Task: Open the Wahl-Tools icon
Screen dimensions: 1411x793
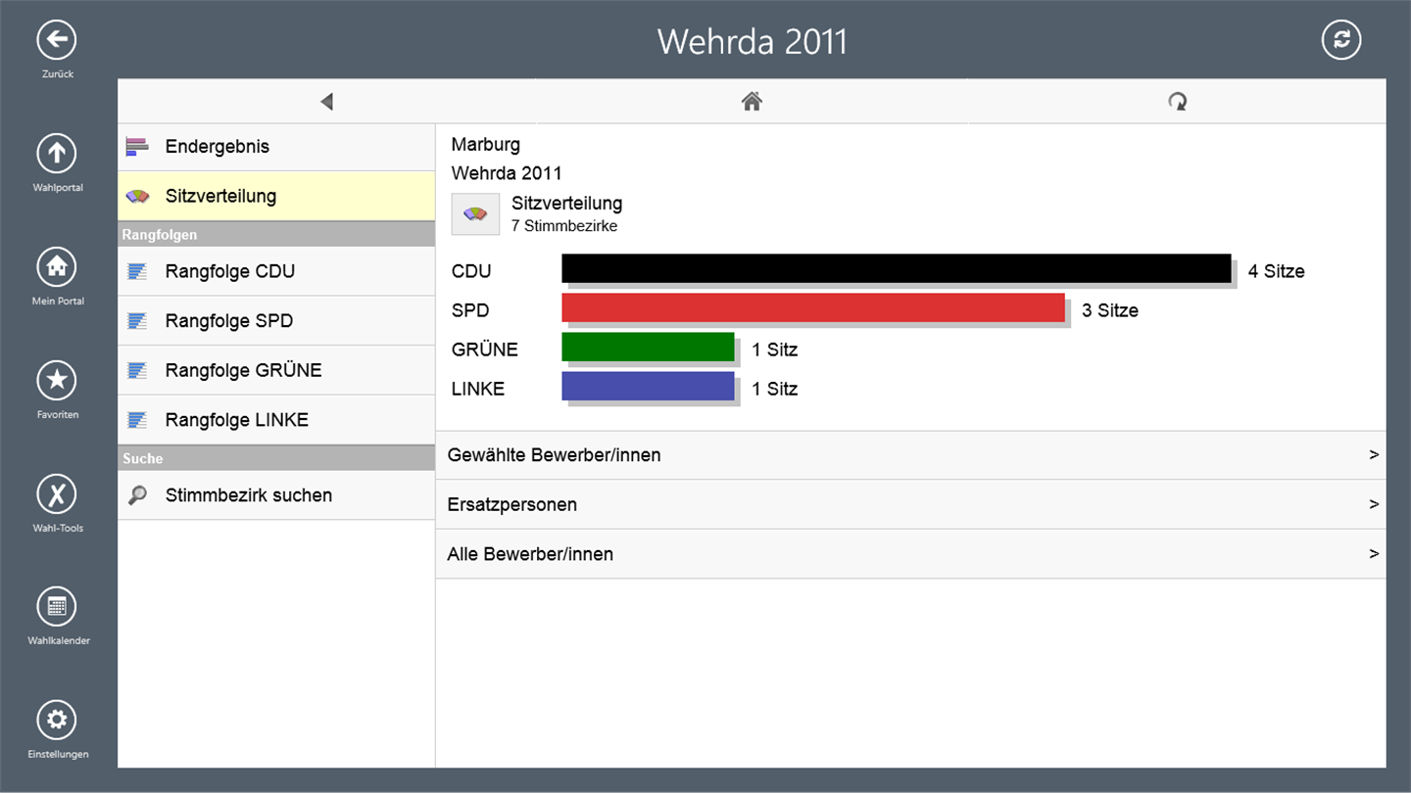Action: (57, 493)
